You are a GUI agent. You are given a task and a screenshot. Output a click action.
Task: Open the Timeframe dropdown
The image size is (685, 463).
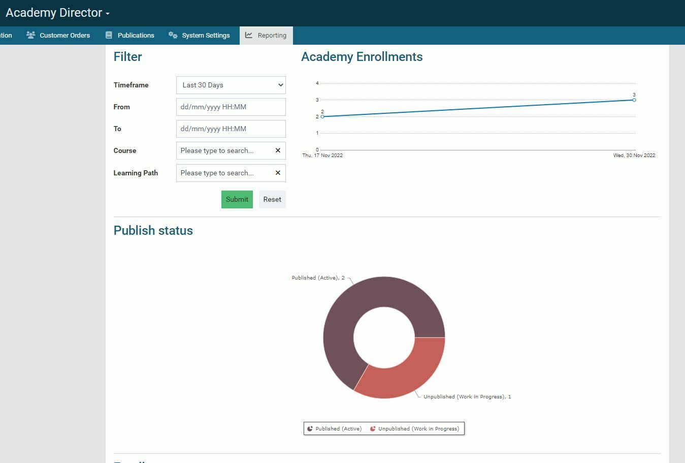(x=231, y=85)
